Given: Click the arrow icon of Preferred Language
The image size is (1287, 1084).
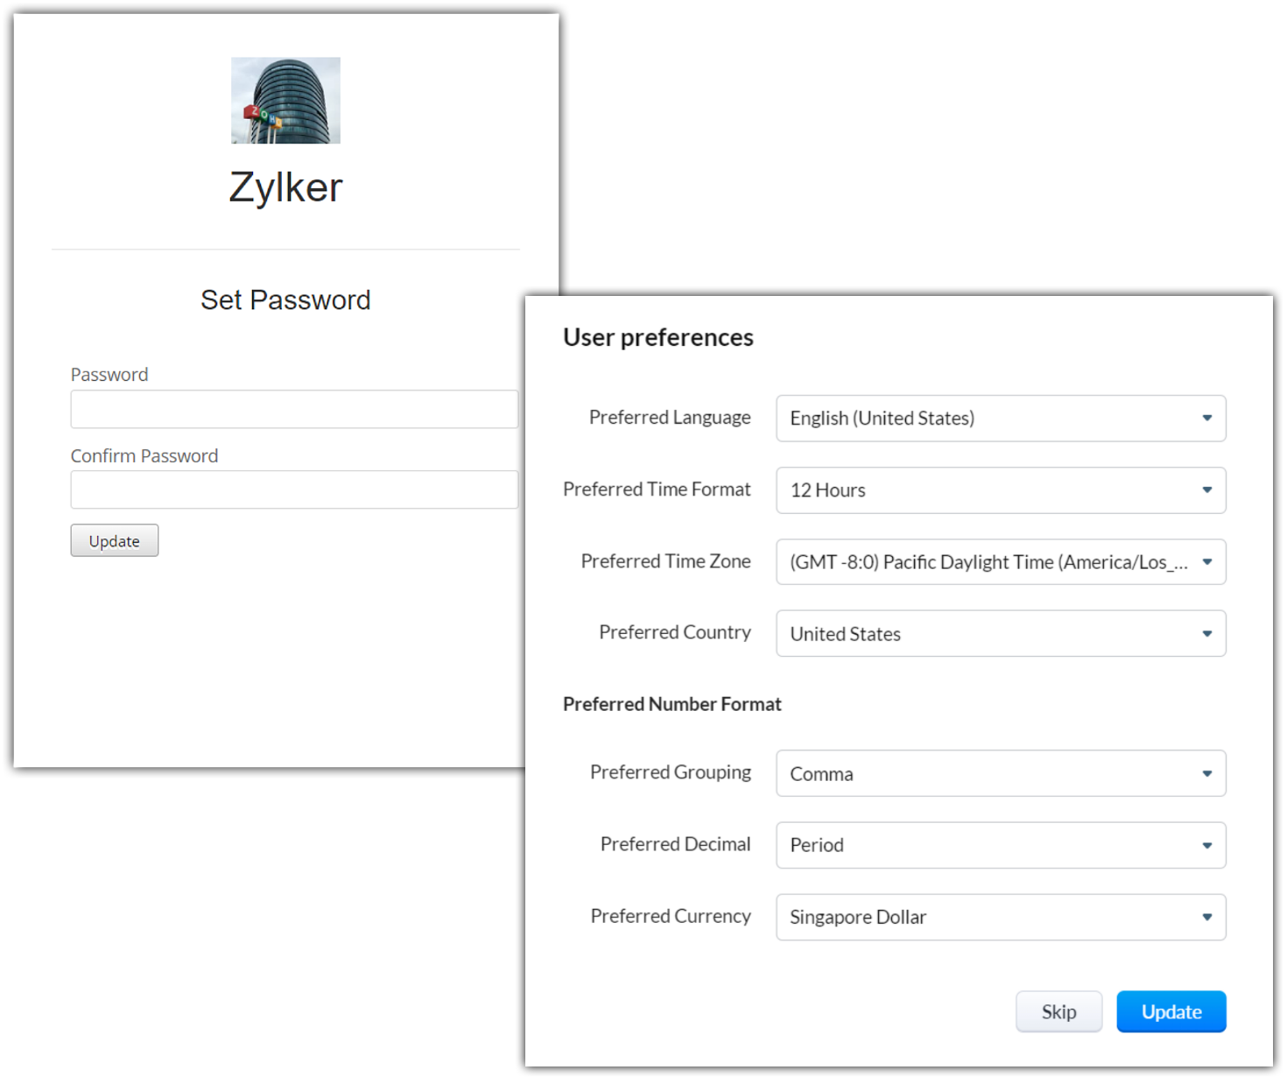Looking at the screenshot, I should (x=1206, y=419).
